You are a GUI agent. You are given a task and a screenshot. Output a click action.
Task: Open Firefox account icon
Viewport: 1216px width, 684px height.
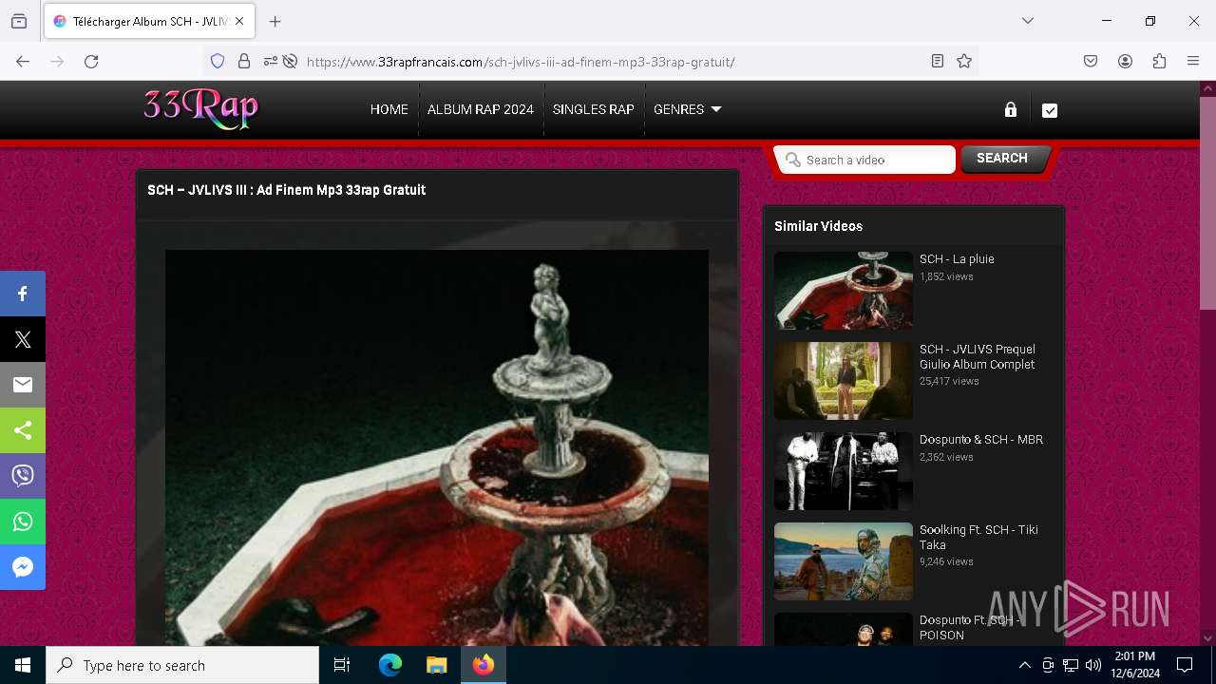pos(1125,62)
